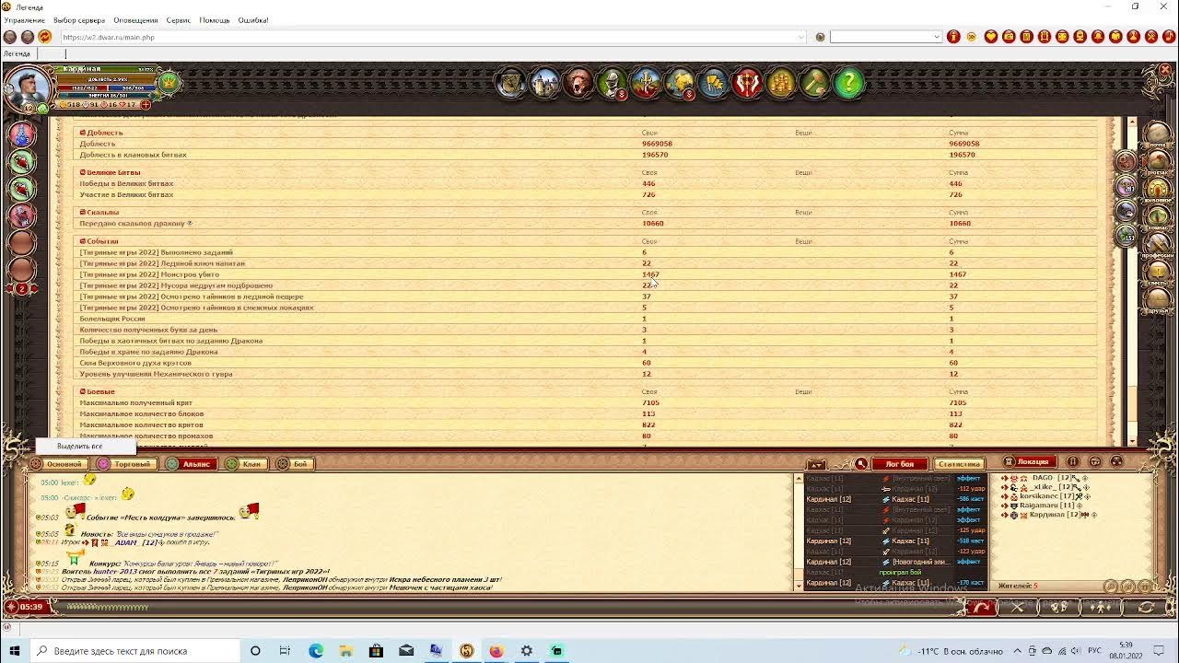Open the 'Ошибка!' menu
The height and width of the screenshot is (663, 1179).
coord(253,20)
